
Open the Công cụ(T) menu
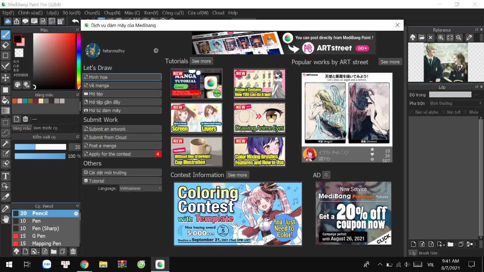pos(173,13)
